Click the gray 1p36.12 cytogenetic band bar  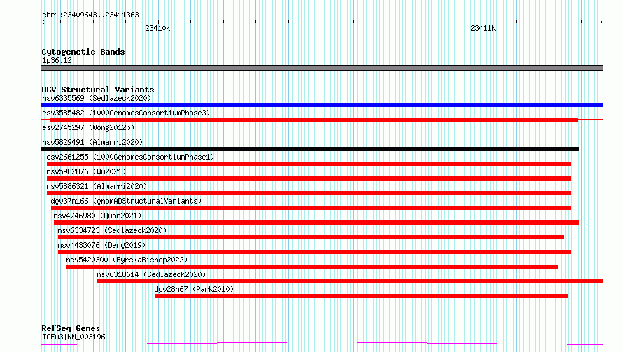pos(322,68)
